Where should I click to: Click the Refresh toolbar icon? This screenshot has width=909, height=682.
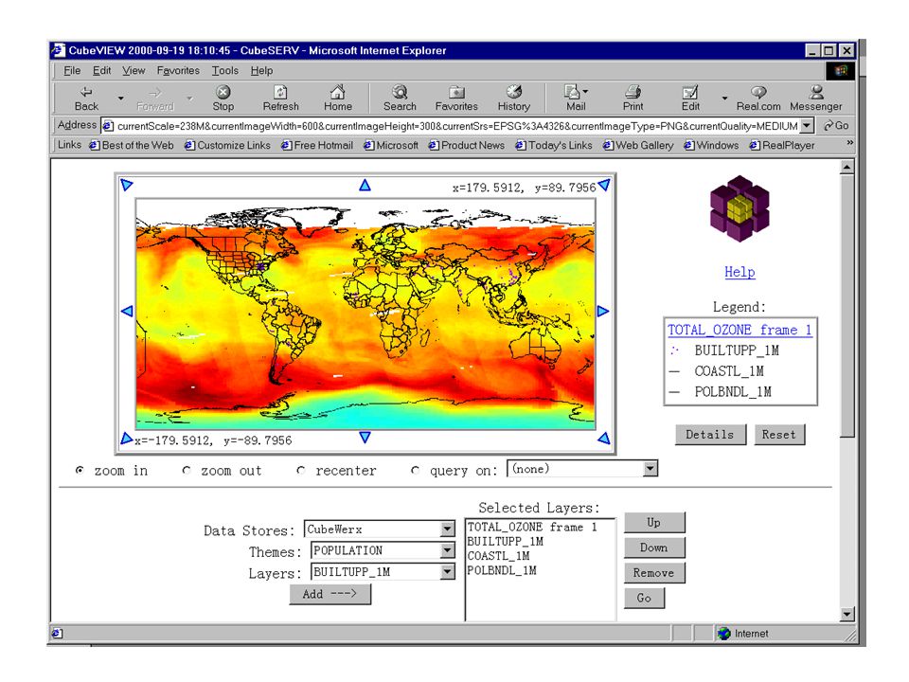pos(280,98)
